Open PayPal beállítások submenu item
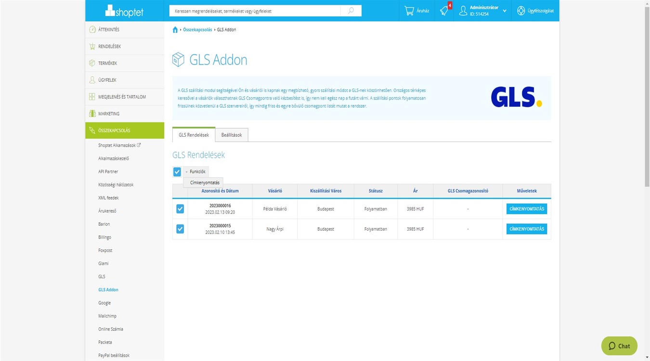 click(114, 355)
